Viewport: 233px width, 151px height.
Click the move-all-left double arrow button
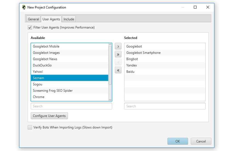[118, 71]
